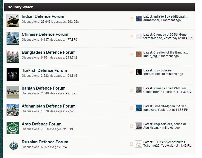Go to Afghanistan Defence Forum
Screen dimensions: 202x158
coord(49,106)
